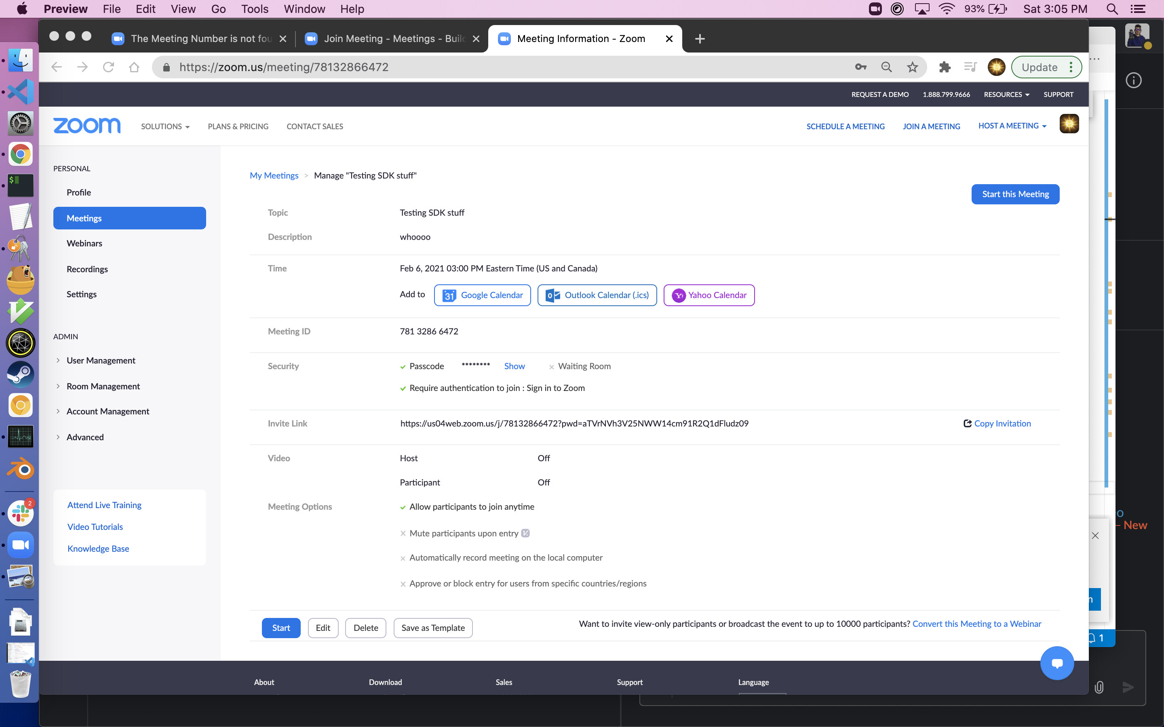Open the media control icon in toolbar
Image resolution: width=1164 pixels, height=727 pixels.
[970, 67]
